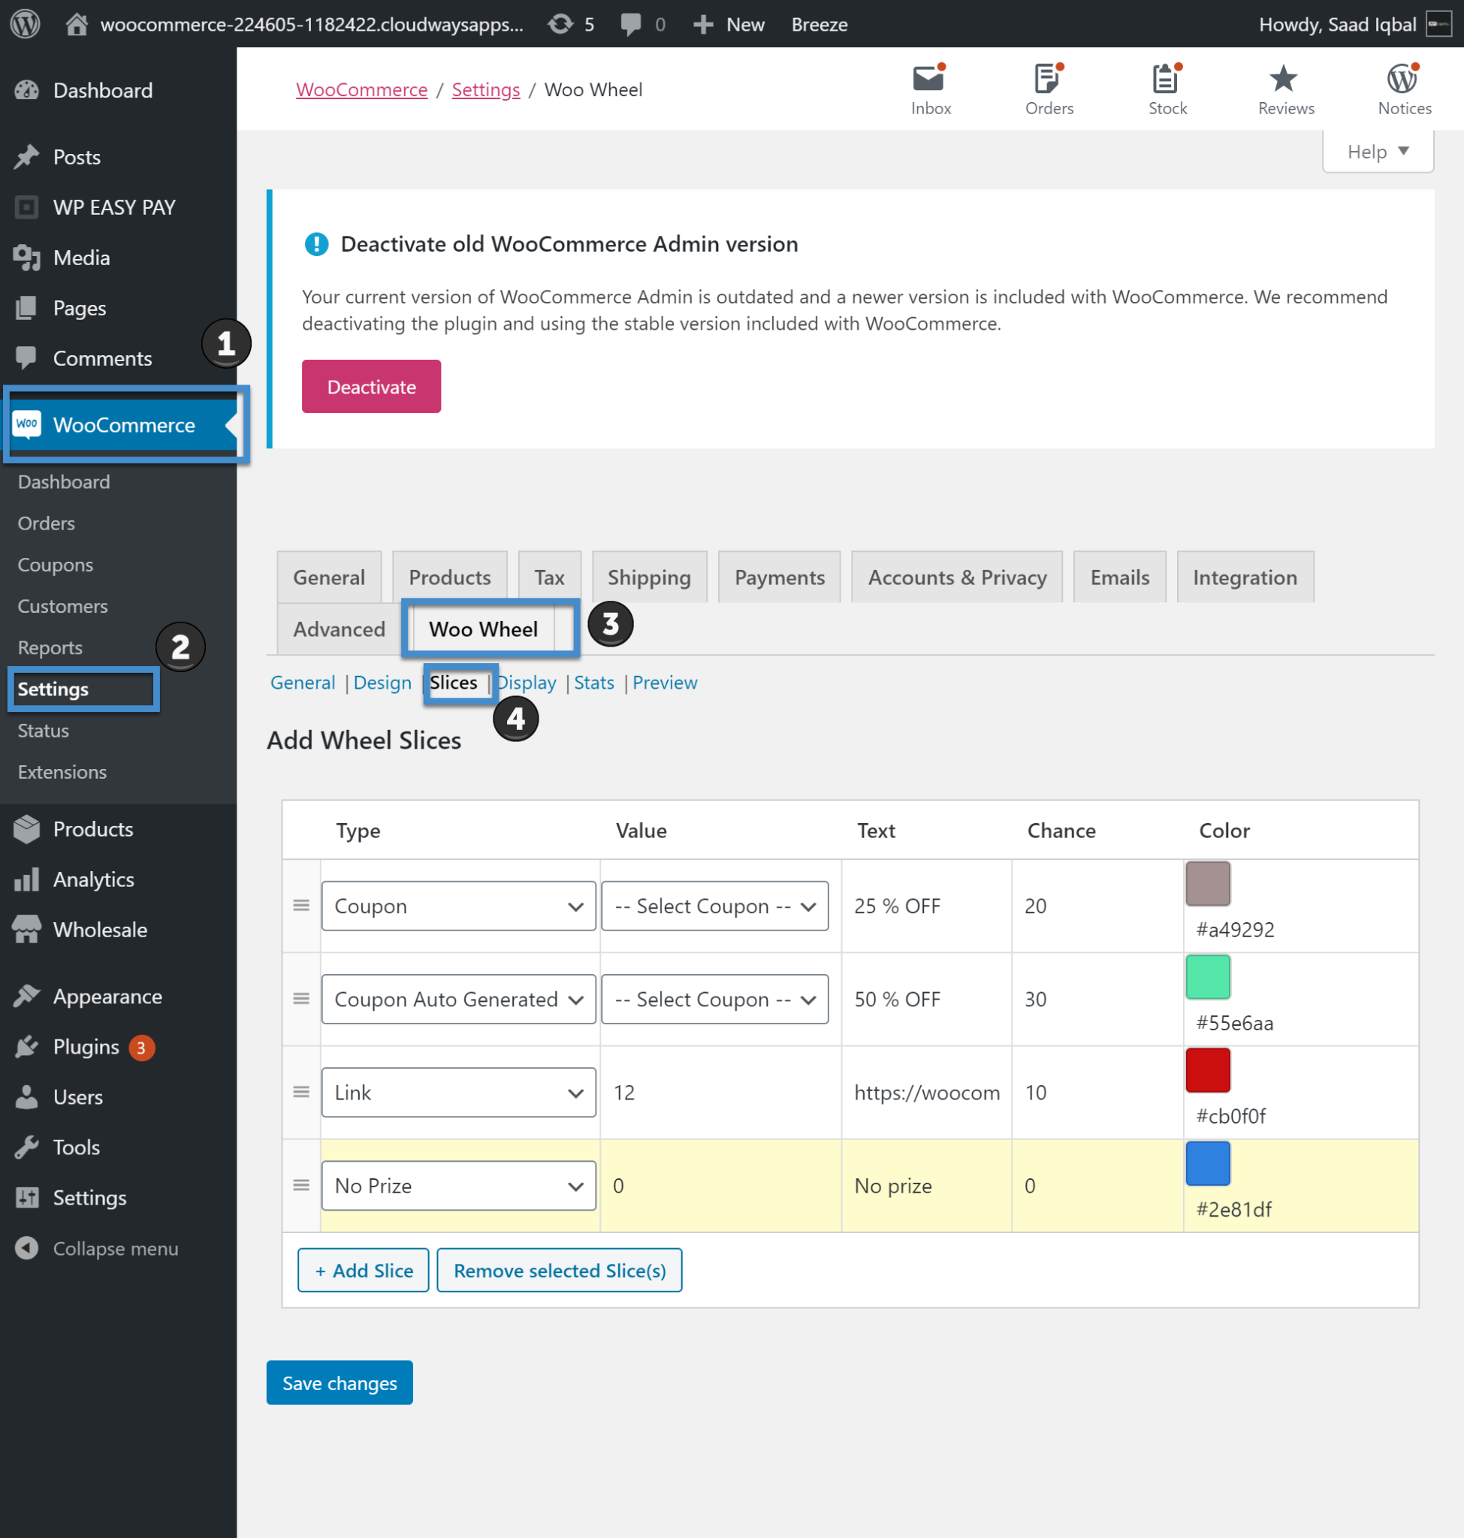The width and height of the screenshot is (1464, 1538).
Task: Open the #a49292 color swatch
Action: (x=1208, y=883)
